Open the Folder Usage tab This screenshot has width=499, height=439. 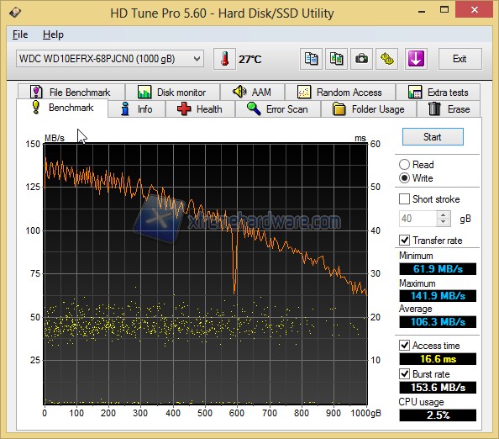(x=369, y=109)
